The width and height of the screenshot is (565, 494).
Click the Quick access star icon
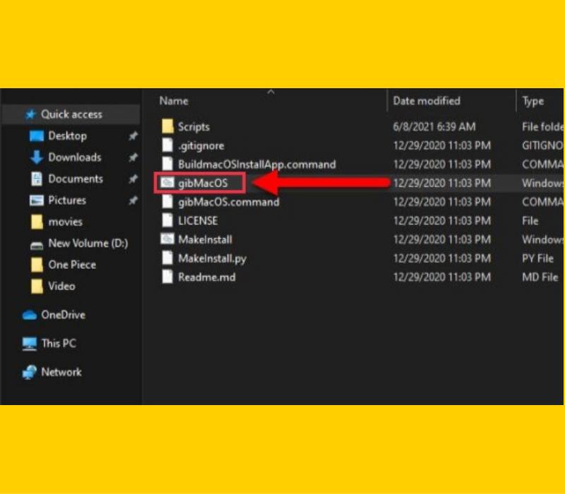pyautogui.click(x=30, y=114)
